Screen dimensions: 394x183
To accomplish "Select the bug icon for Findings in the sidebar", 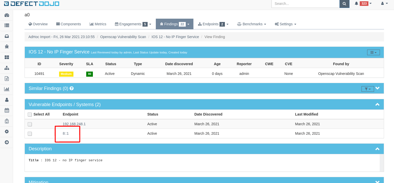I will click(x=6, y=47).
